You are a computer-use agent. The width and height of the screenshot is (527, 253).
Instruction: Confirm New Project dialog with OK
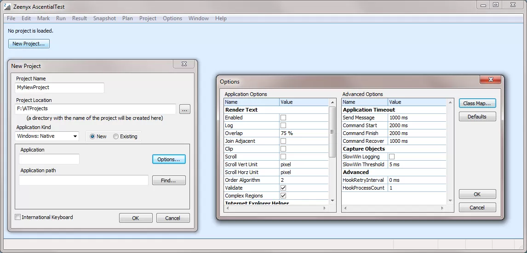(x=136, y=218)
